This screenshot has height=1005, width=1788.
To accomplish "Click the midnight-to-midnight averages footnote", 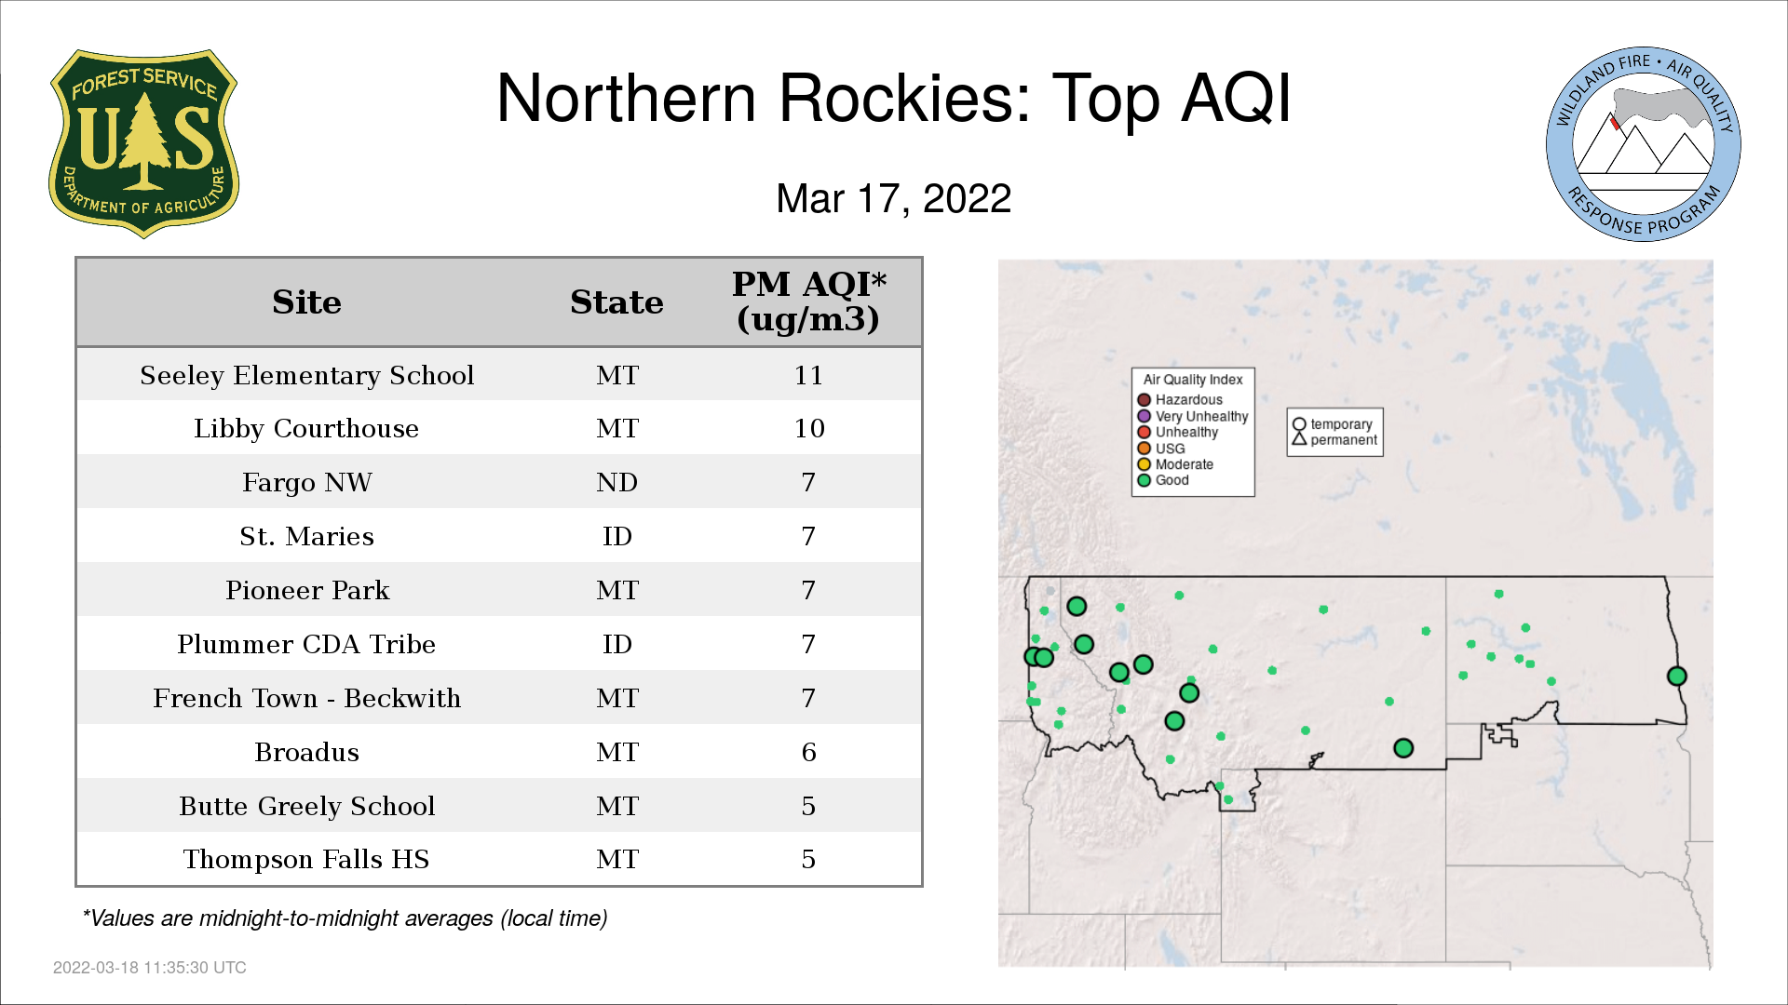I will click(345, 918).
